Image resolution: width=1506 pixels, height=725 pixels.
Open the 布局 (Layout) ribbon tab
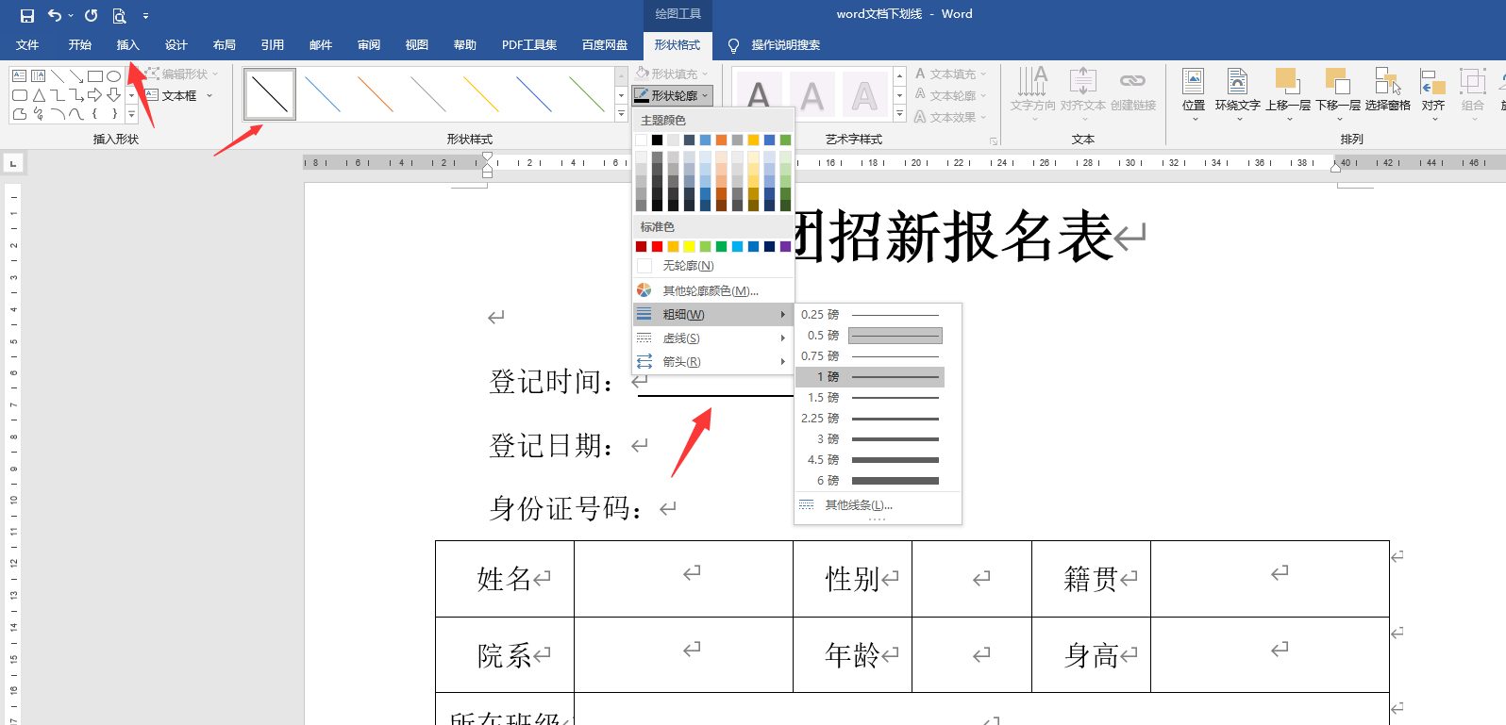[225, 45]
